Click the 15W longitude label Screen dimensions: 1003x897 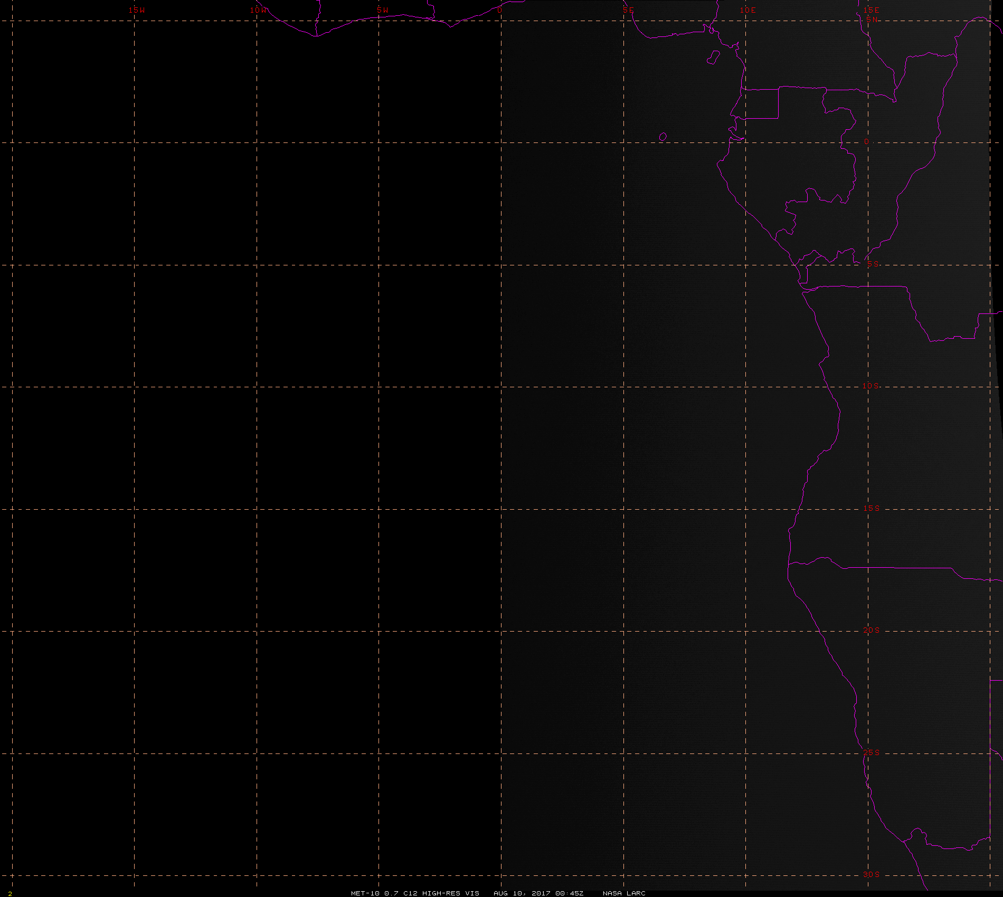137,10
